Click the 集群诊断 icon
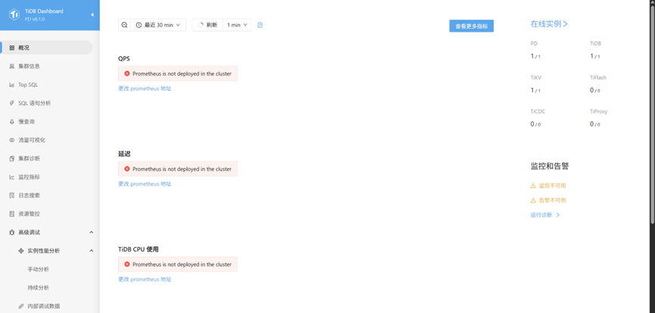Viewport: 655px width, 313px height. pos(11,158)
